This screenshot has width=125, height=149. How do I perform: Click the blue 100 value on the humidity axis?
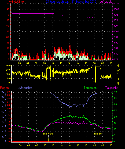(2, 92)
